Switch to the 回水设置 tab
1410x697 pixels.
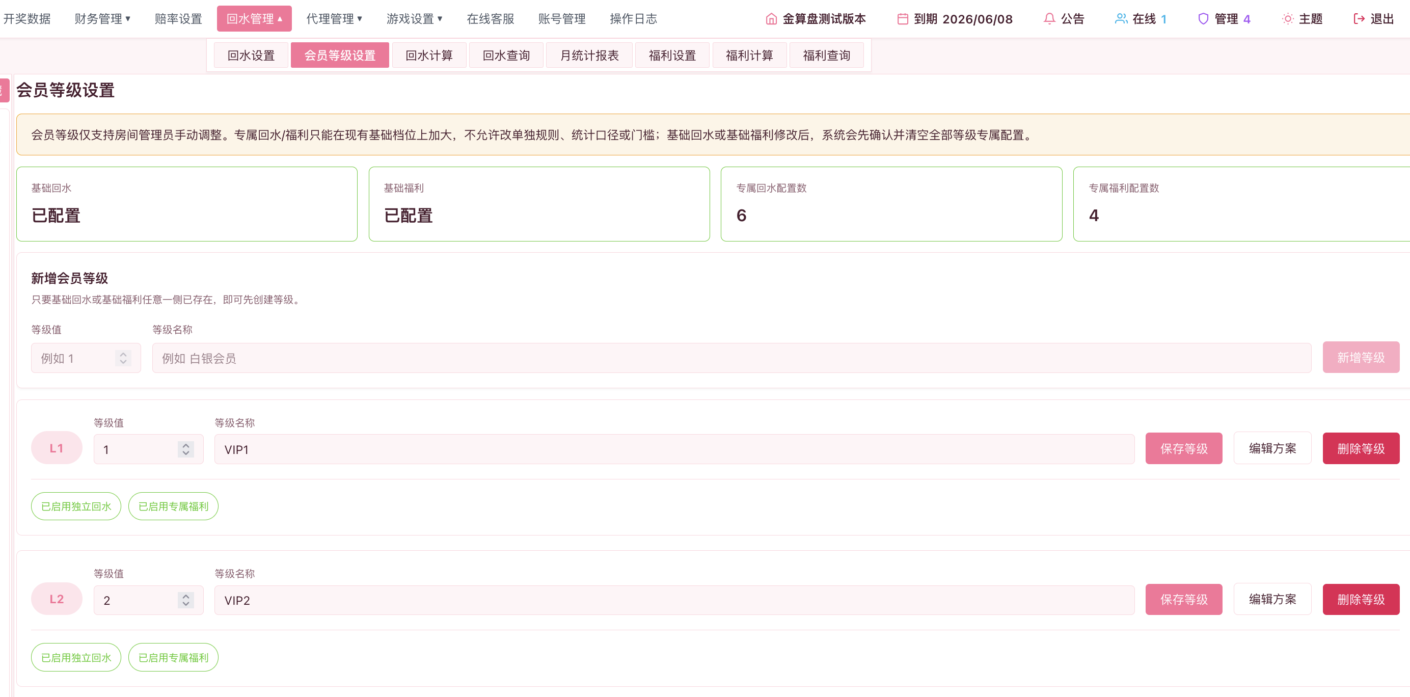(251, 56)
